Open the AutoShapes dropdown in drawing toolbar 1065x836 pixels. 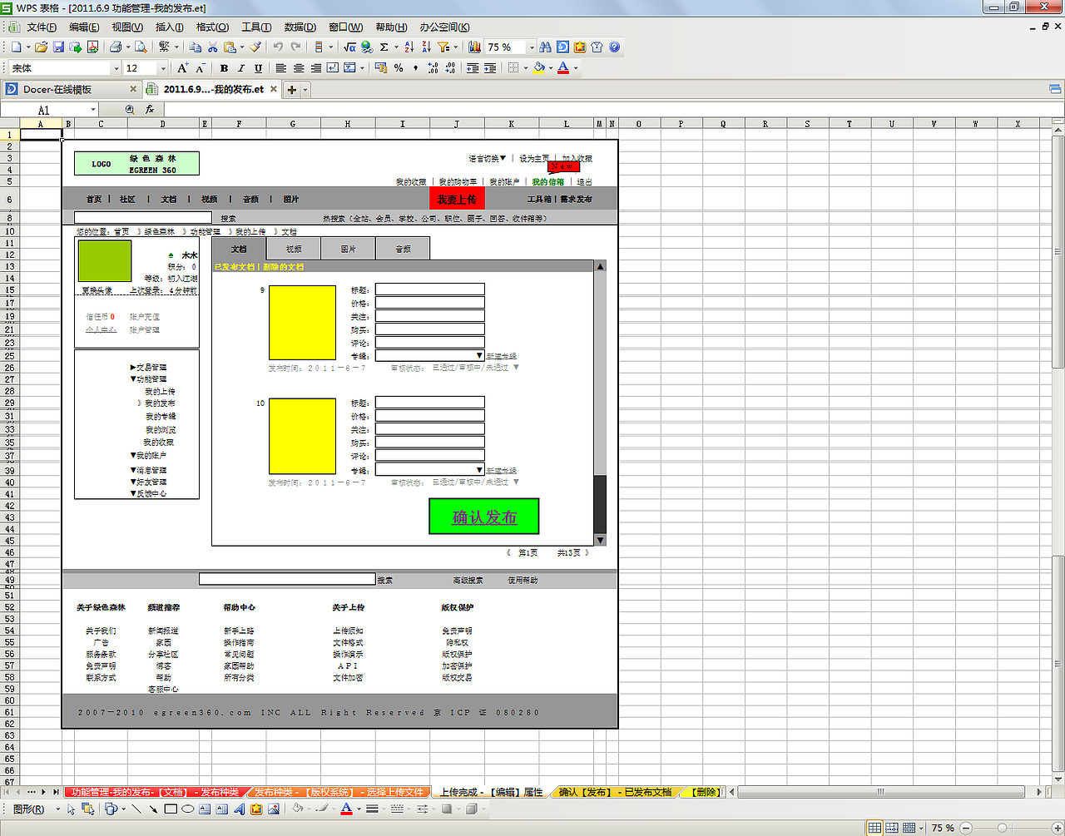(x=113, y=809)
